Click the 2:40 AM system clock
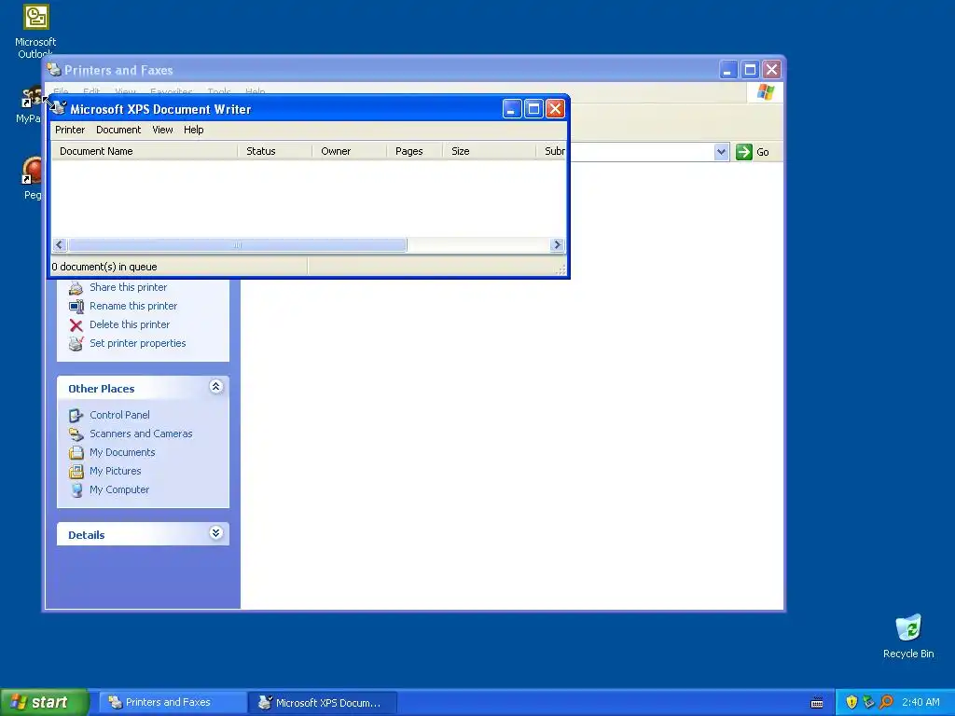Screen dimensions: 955x716 tap(920, 702)
